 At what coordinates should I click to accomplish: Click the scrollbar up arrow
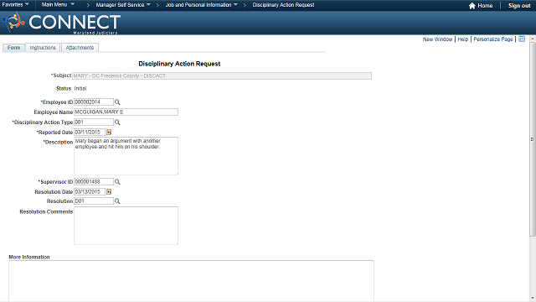(533, 39)
